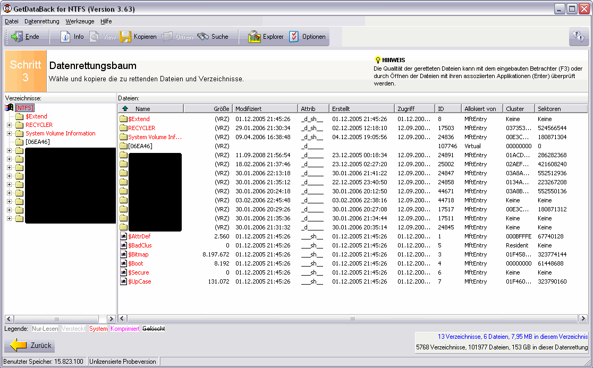
Task: Click the Kopieren floppy disk icon
Action: (125, 37)
